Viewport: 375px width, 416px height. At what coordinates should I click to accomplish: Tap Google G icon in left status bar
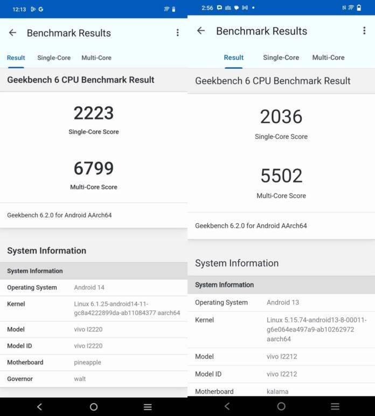(41, 9)
